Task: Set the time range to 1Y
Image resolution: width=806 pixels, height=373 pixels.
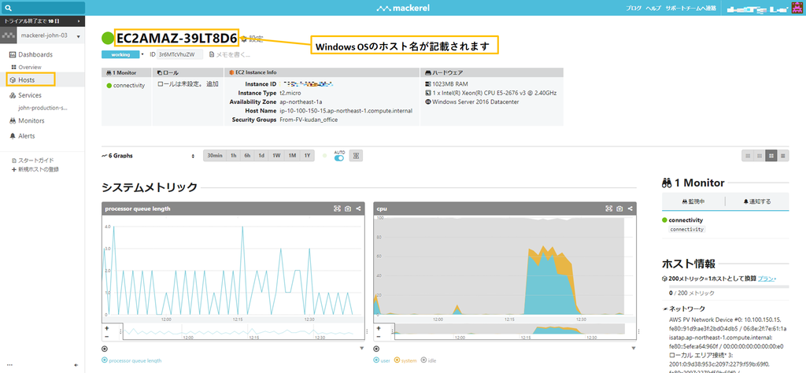Action: click(x=308, y=156)
